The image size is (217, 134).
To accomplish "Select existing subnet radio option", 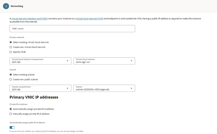I will (11, 74).
